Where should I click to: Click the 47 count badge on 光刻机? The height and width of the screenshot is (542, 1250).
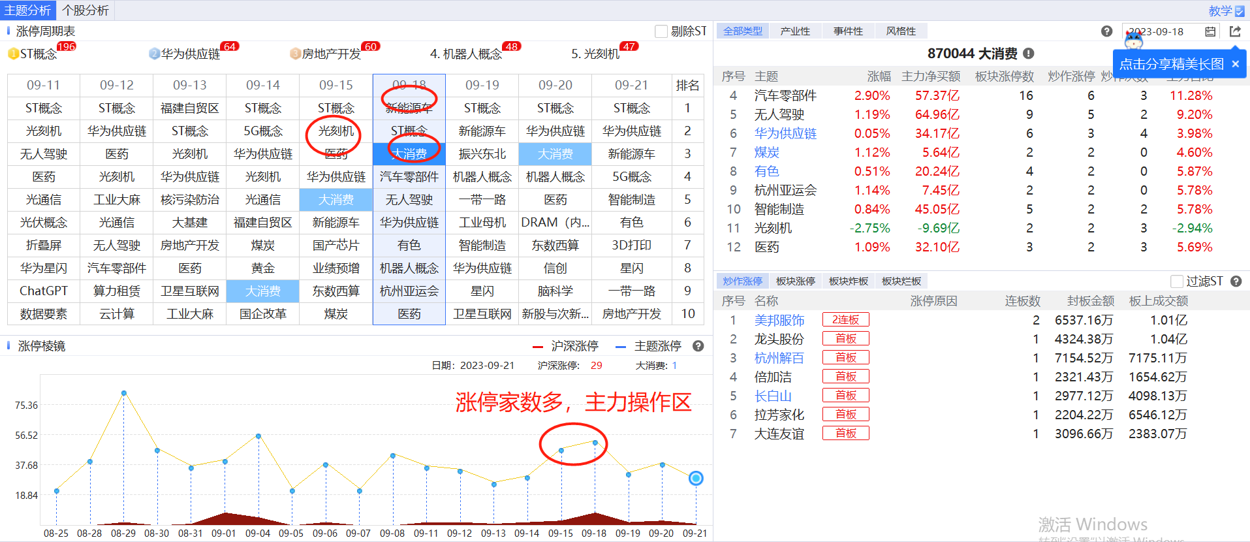click(x=629, y=46)
